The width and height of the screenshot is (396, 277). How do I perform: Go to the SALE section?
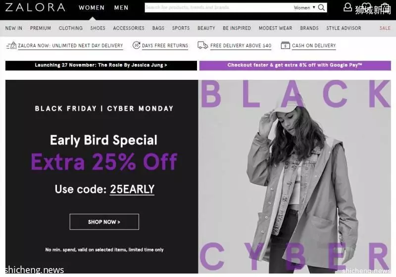[x=385, y=28]
